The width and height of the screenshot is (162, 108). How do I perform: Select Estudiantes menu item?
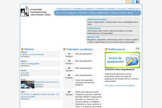[72, 13]
